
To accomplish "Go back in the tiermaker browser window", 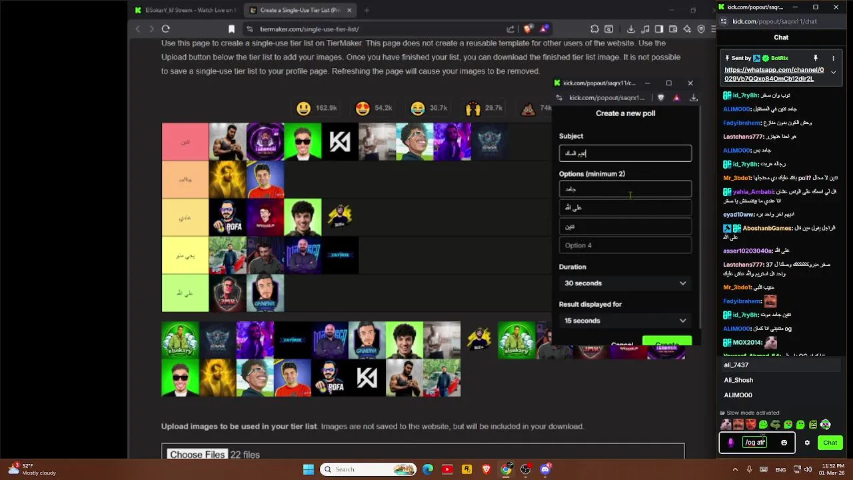I will tap(138, 29).
